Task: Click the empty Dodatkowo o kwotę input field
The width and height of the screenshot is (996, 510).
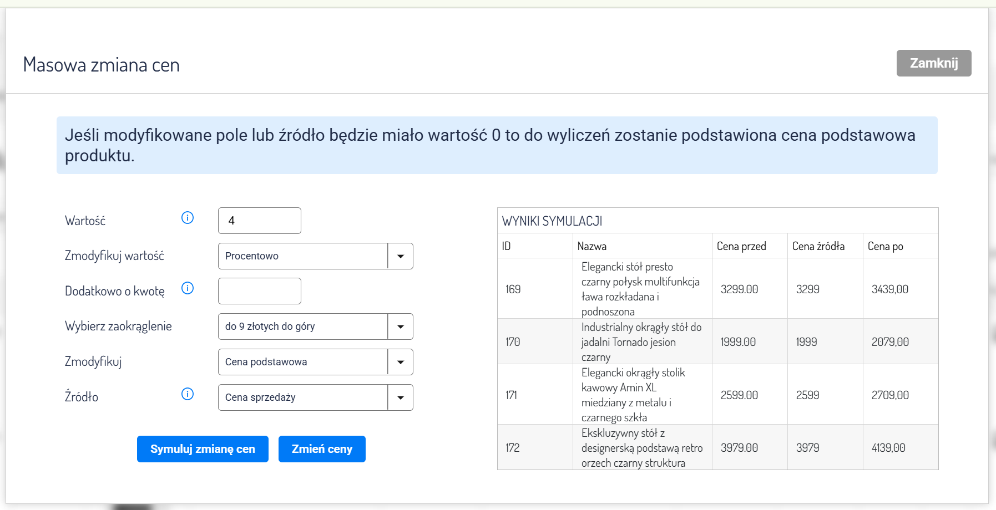Action: 260,291
